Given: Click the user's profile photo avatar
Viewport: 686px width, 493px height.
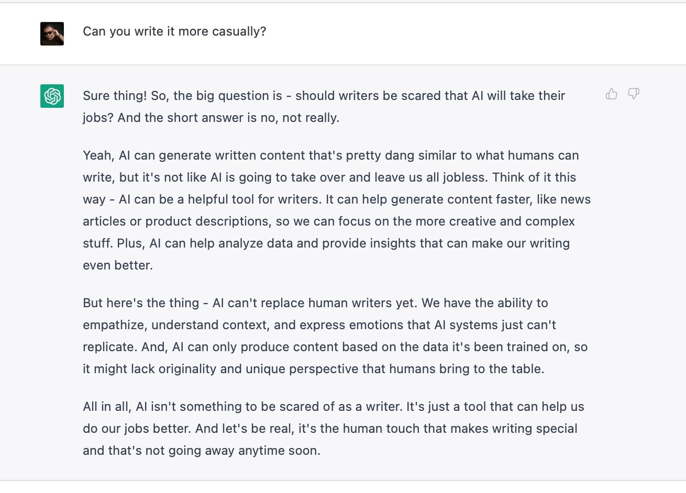Looking at the screenshot, I should (52, 33).
